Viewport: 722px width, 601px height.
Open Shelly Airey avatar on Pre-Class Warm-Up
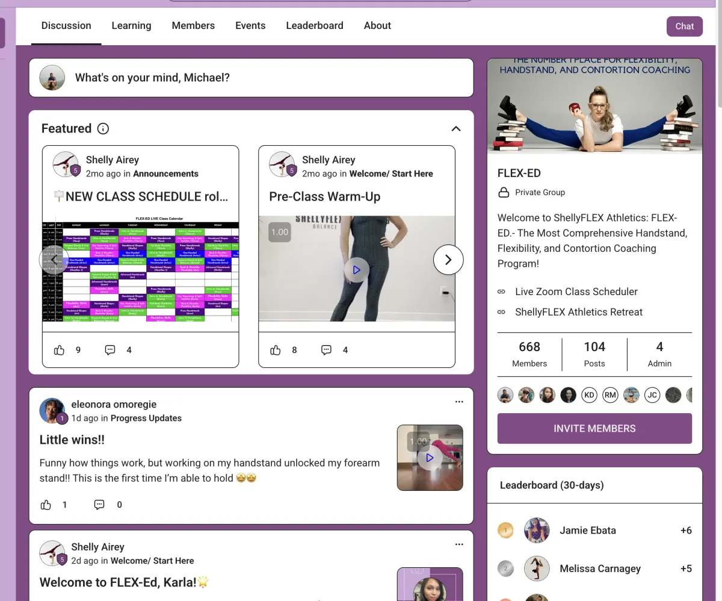282,164
